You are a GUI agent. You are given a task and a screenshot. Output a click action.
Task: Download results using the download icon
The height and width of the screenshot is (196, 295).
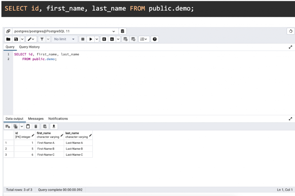click(54, 126)
